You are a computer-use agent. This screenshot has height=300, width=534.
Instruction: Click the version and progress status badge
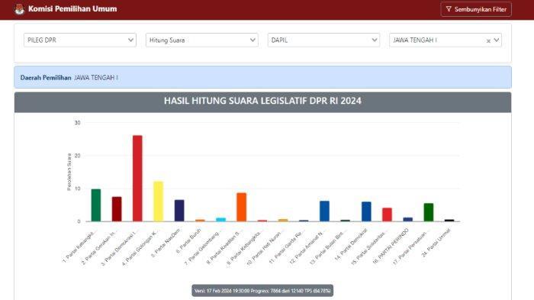pyautogui.click(x=262, y=291)
